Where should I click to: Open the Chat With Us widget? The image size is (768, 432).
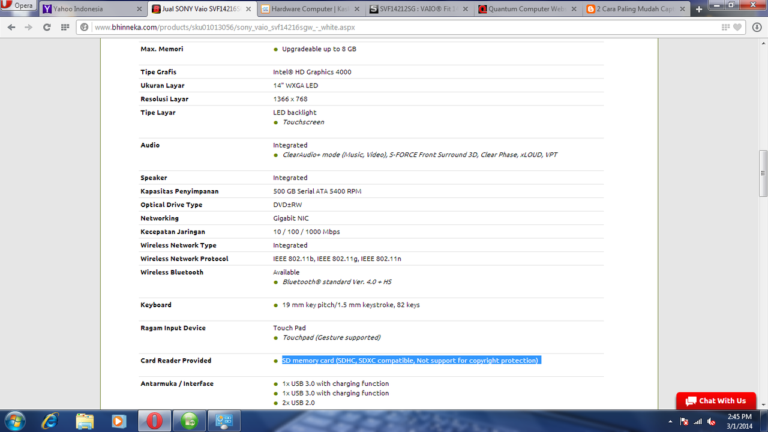coord(716,401)
